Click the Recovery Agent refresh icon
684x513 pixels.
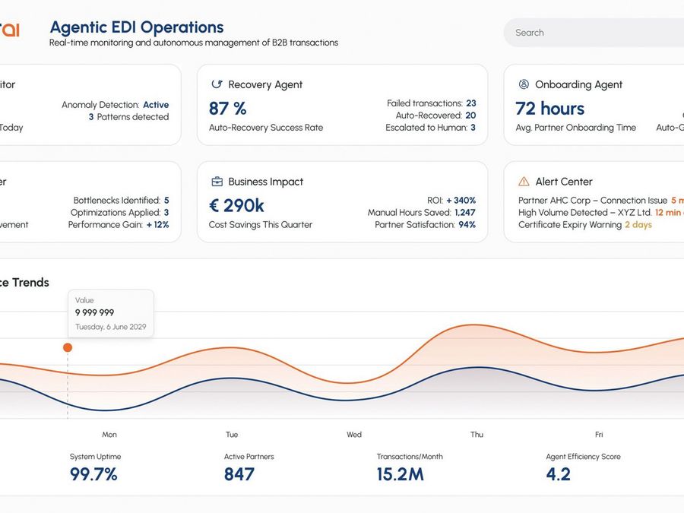pyautogui.click(x=217, y=84)
